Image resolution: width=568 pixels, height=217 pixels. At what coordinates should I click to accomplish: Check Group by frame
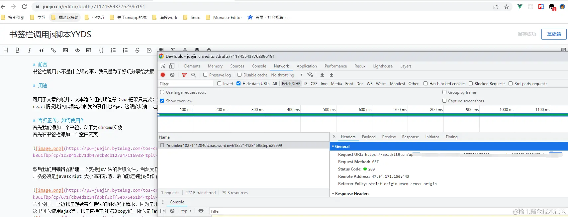tap(444, 92)
